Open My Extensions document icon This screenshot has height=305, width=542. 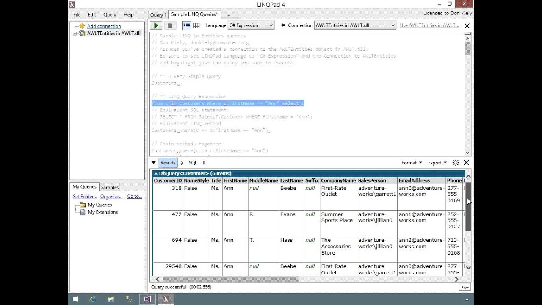[83, 212]
